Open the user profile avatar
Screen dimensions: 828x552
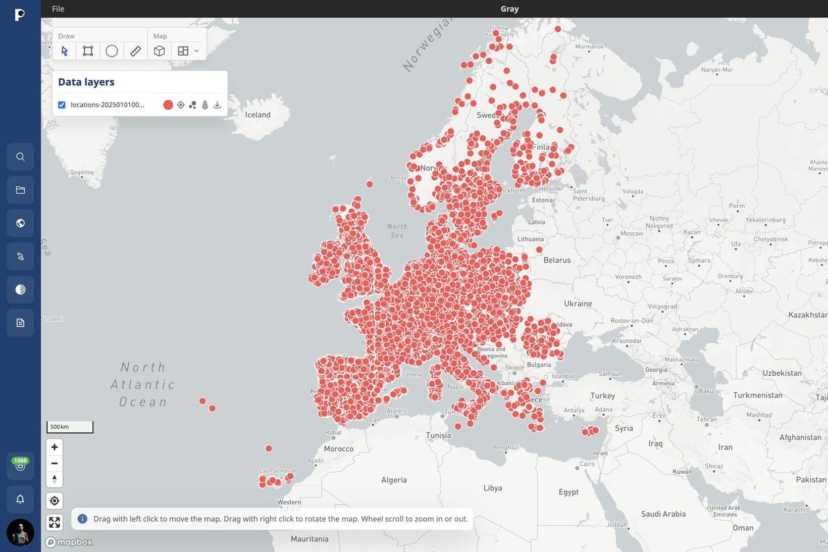20,532
